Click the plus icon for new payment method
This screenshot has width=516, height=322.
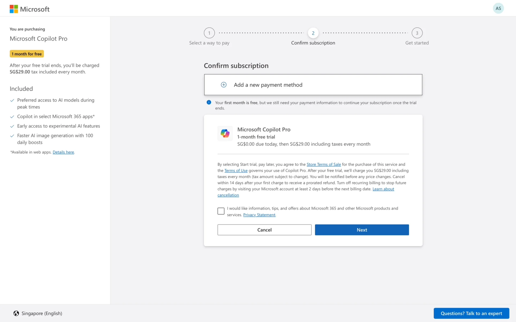point(223,85)
